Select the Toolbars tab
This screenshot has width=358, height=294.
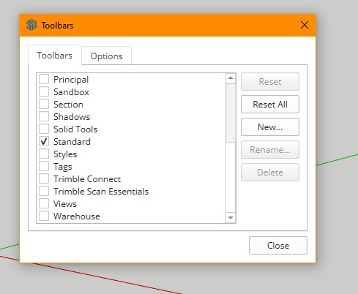55,56
